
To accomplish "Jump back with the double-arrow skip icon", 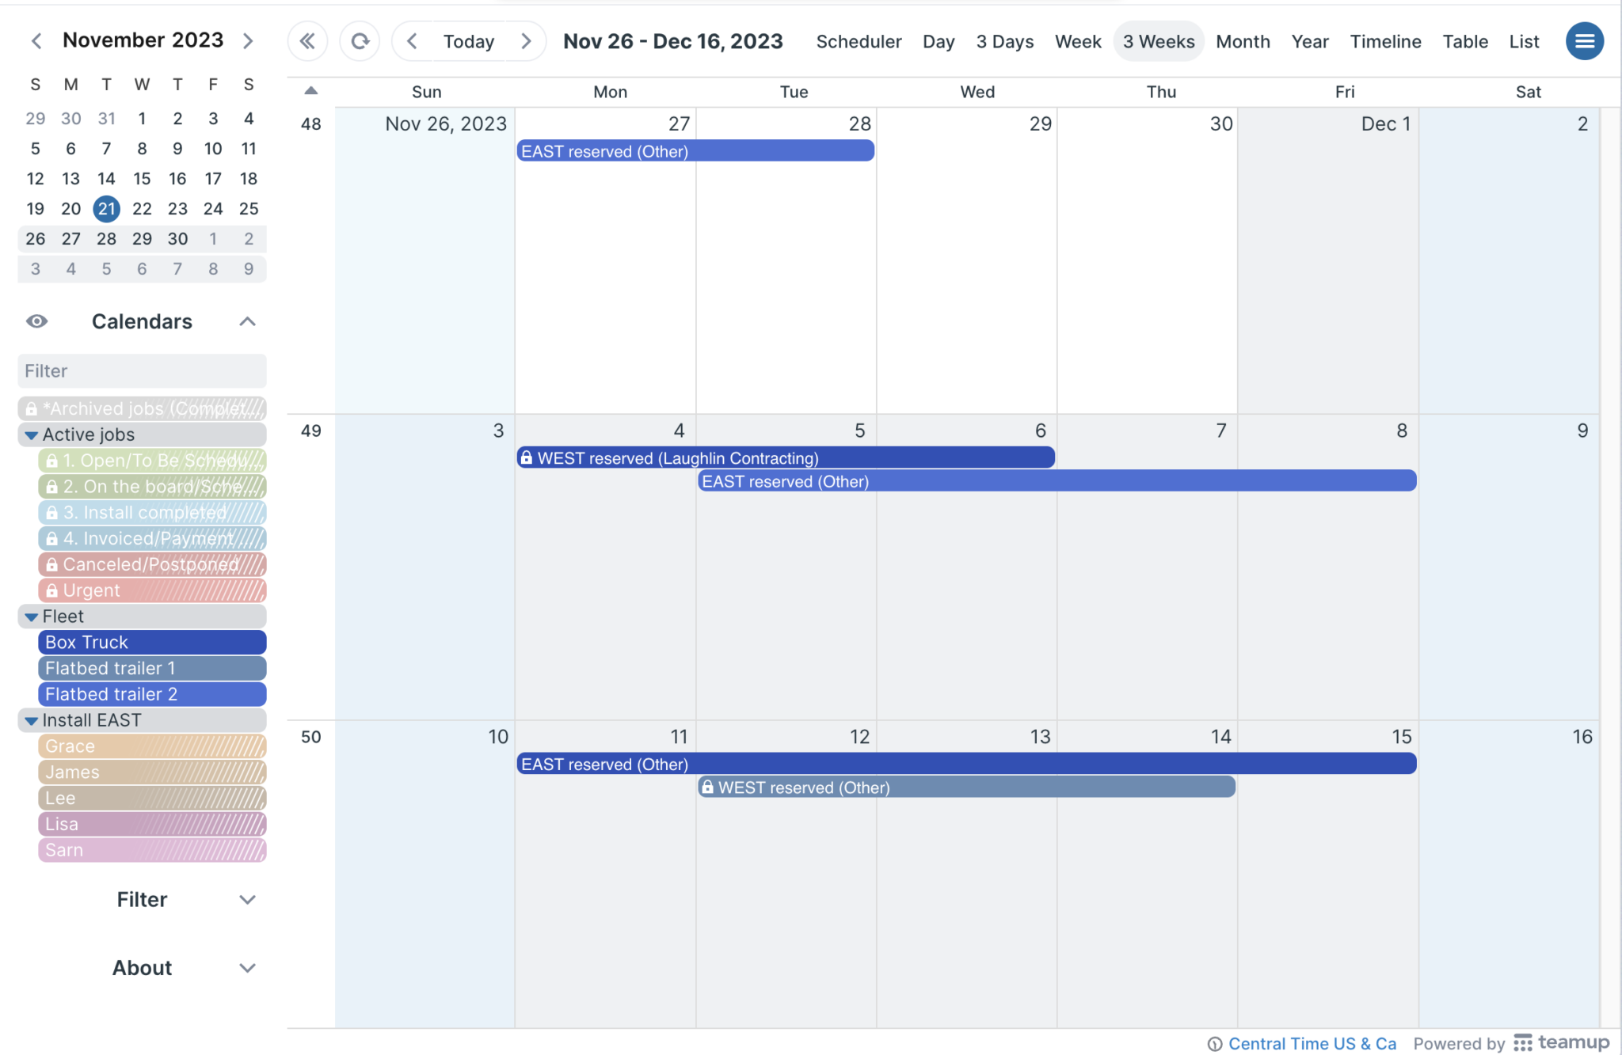I will tap(307, 41).
